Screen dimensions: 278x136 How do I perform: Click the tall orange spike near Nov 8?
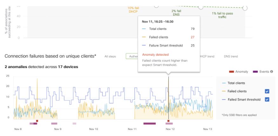point(37,81)
